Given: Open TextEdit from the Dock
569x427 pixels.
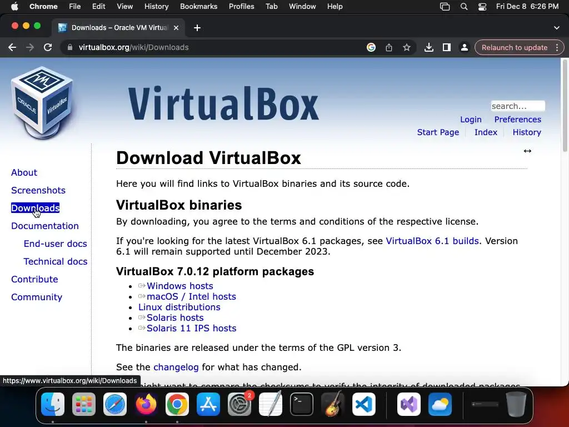Looking at the screenshot, I should 271,404.
